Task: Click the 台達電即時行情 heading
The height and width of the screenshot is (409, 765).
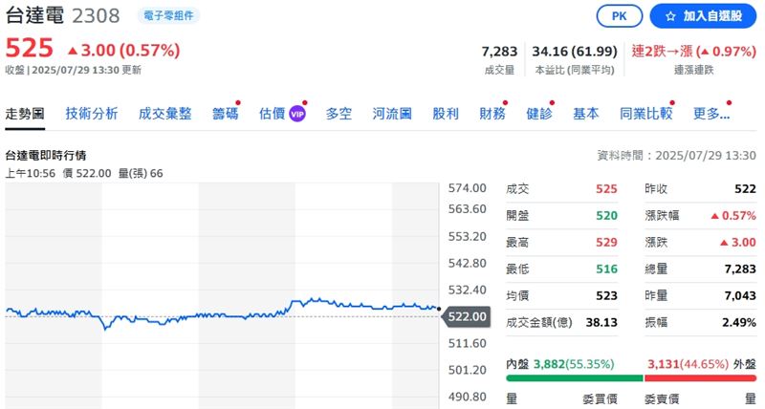Action: point(45,156)
